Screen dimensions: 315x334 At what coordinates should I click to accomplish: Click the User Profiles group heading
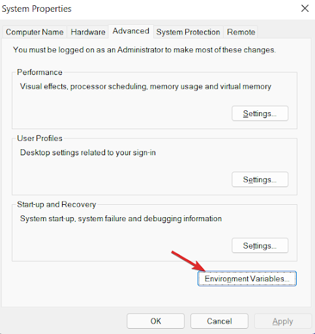[x=40, y=138]
